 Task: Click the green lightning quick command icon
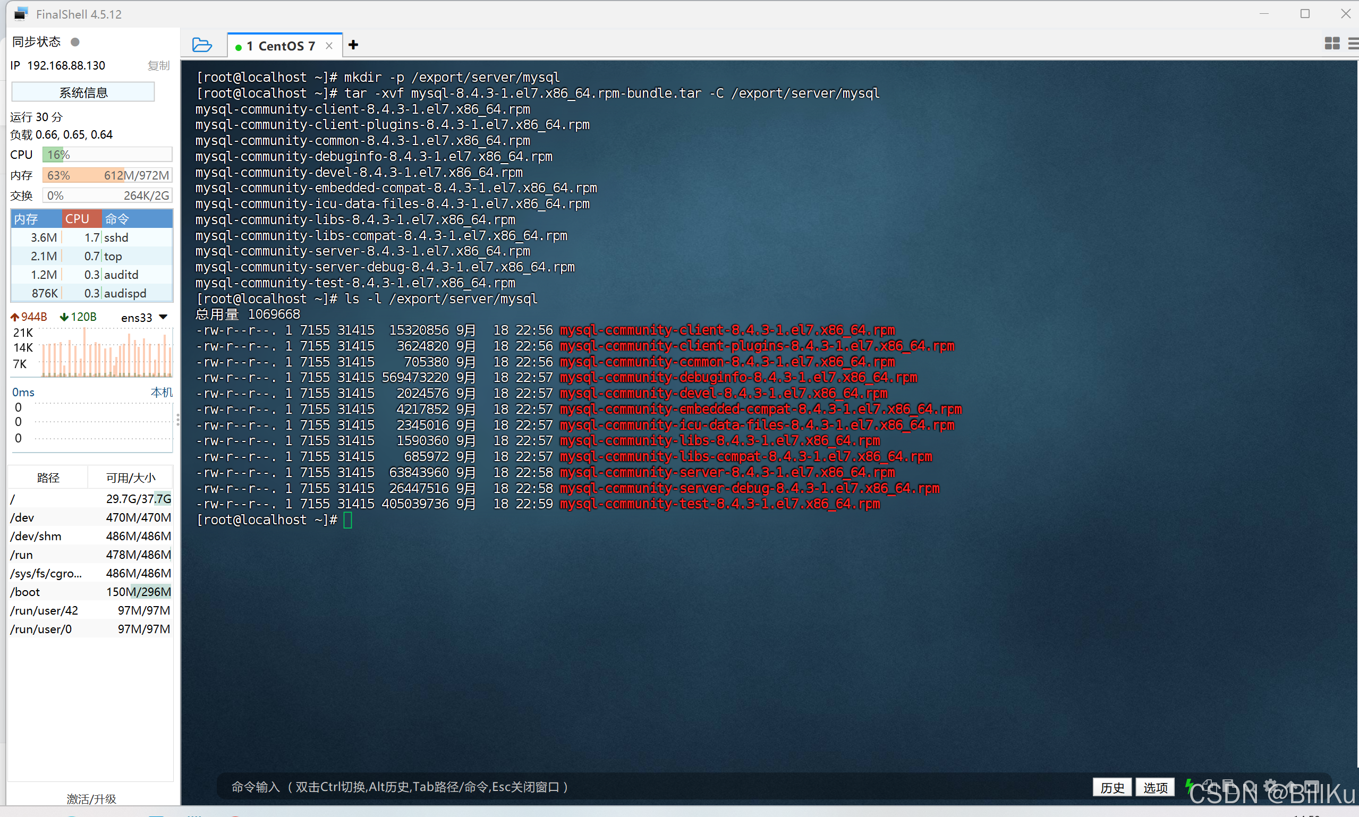1189,786
